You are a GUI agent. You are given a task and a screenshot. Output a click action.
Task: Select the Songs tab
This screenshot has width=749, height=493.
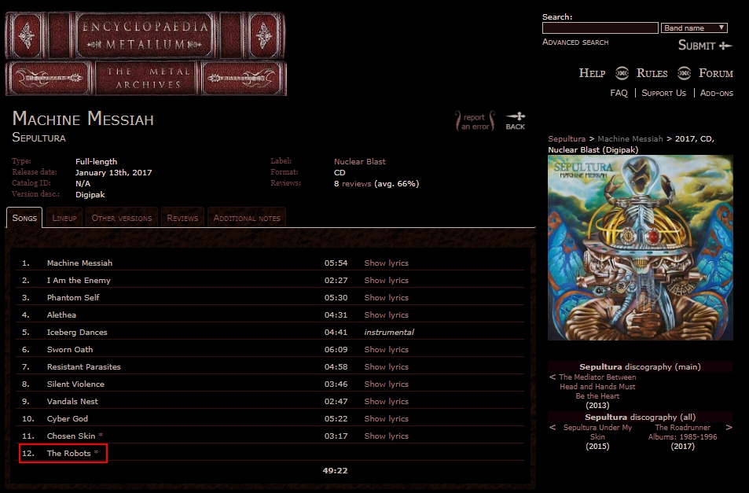coord(24,218)
